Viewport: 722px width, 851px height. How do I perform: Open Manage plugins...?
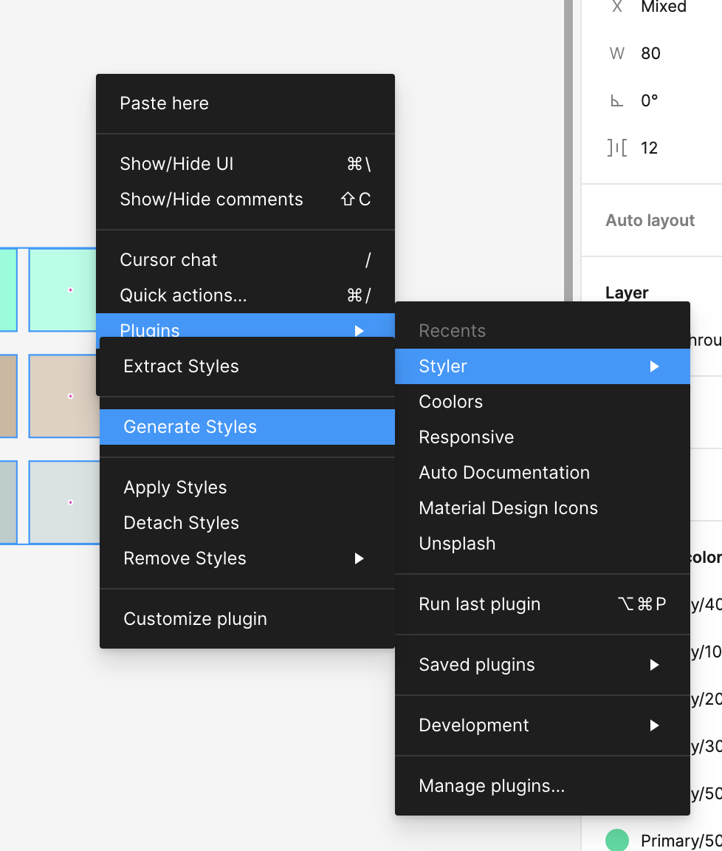[492, 786]
